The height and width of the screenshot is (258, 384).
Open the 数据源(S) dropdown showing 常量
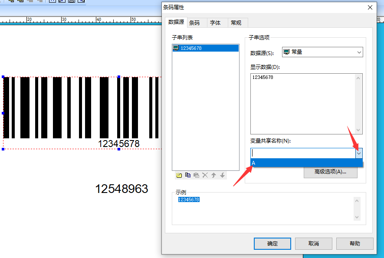(322, 52)
